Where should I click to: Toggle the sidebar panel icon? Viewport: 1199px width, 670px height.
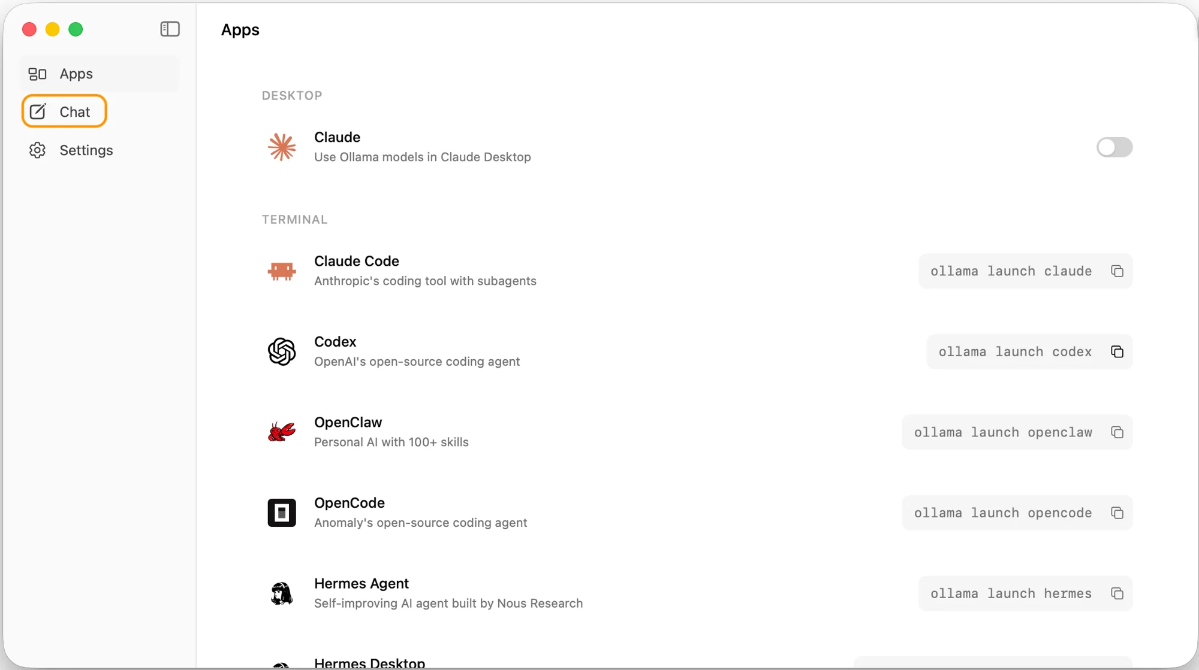pyautogui.click(x=170, y=29)
